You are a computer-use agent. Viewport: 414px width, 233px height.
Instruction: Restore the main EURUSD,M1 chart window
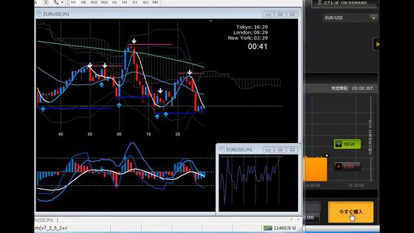point(280,14)
